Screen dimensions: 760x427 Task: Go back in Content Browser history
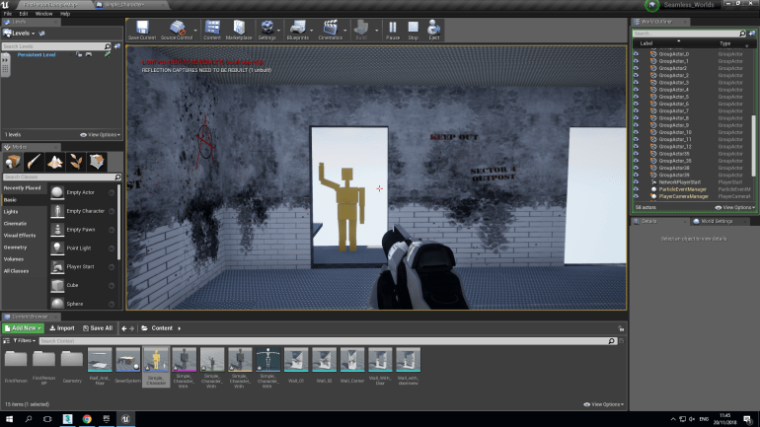point(124,328)
